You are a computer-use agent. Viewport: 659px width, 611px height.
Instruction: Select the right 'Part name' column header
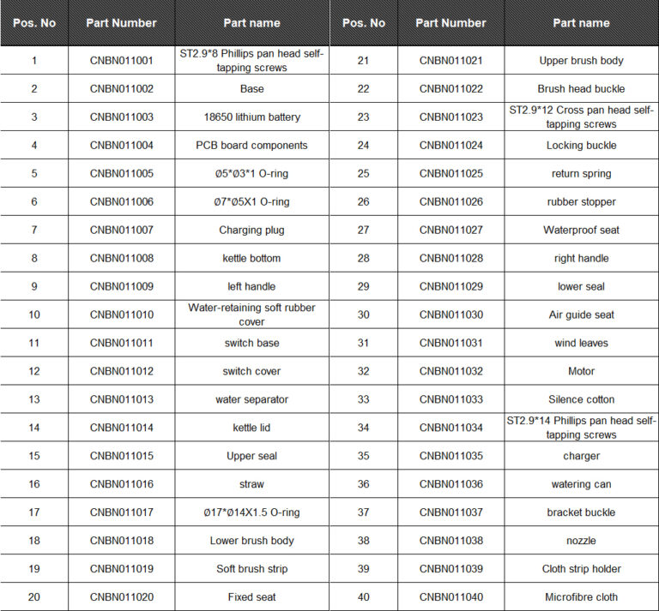(x=581, y=23)
